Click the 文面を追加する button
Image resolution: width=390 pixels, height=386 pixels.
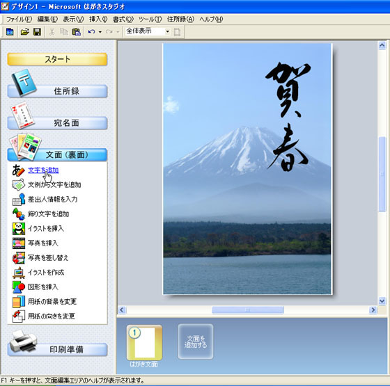196,341
